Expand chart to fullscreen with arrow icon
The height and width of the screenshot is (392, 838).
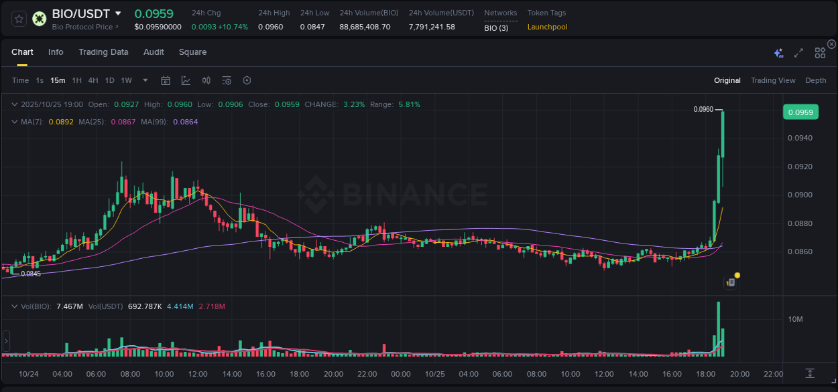pyautogui.click(x=798, y=52)
